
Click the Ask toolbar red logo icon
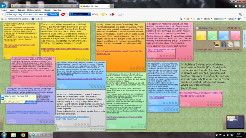(63, 14)
